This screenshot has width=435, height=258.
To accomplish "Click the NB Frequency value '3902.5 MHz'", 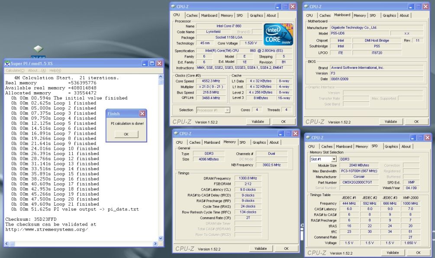I will pyautogui.click(x=271, y=165).
